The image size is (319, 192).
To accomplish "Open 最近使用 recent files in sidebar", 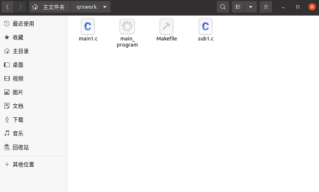I will tap(33, 24).
